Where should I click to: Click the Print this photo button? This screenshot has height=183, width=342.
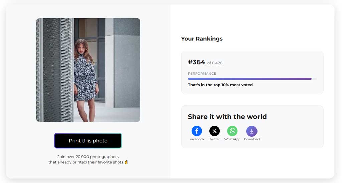(88, 141)
